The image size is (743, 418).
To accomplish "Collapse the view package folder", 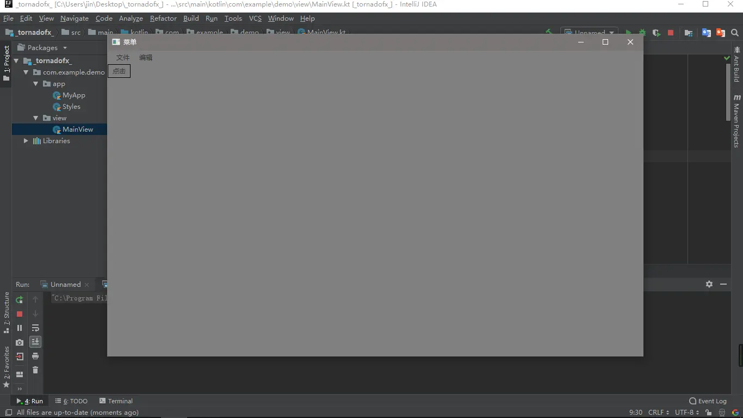I will tap(35, 118).
